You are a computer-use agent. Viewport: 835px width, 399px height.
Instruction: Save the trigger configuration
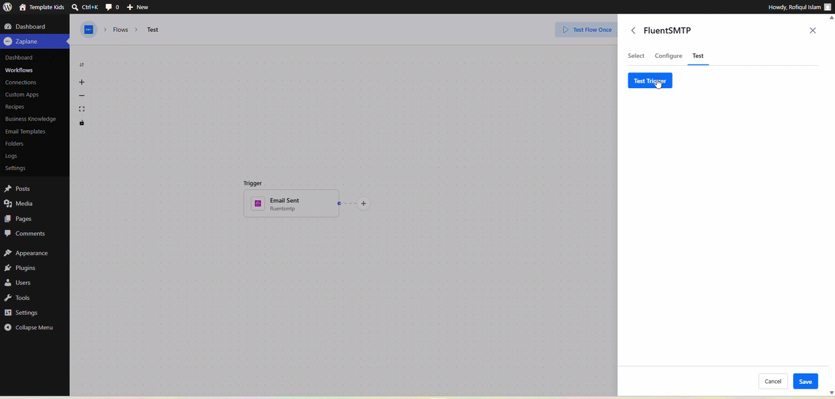click(806, 381)
